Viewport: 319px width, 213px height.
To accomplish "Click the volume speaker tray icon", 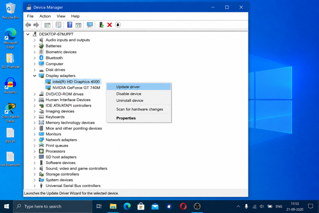I will coord(262,206).
